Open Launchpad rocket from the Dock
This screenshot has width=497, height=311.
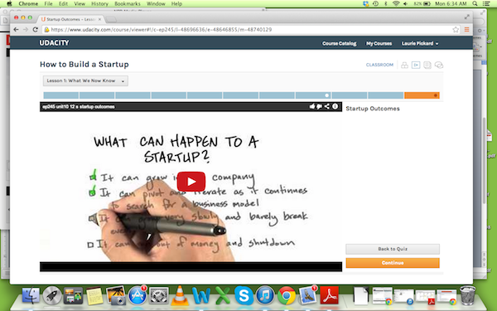point(52,295)
